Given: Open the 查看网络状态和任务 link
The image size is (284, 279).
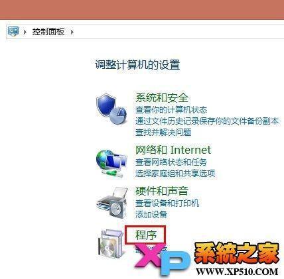Looking at the screenshot, I should click(x=171, y=162).
